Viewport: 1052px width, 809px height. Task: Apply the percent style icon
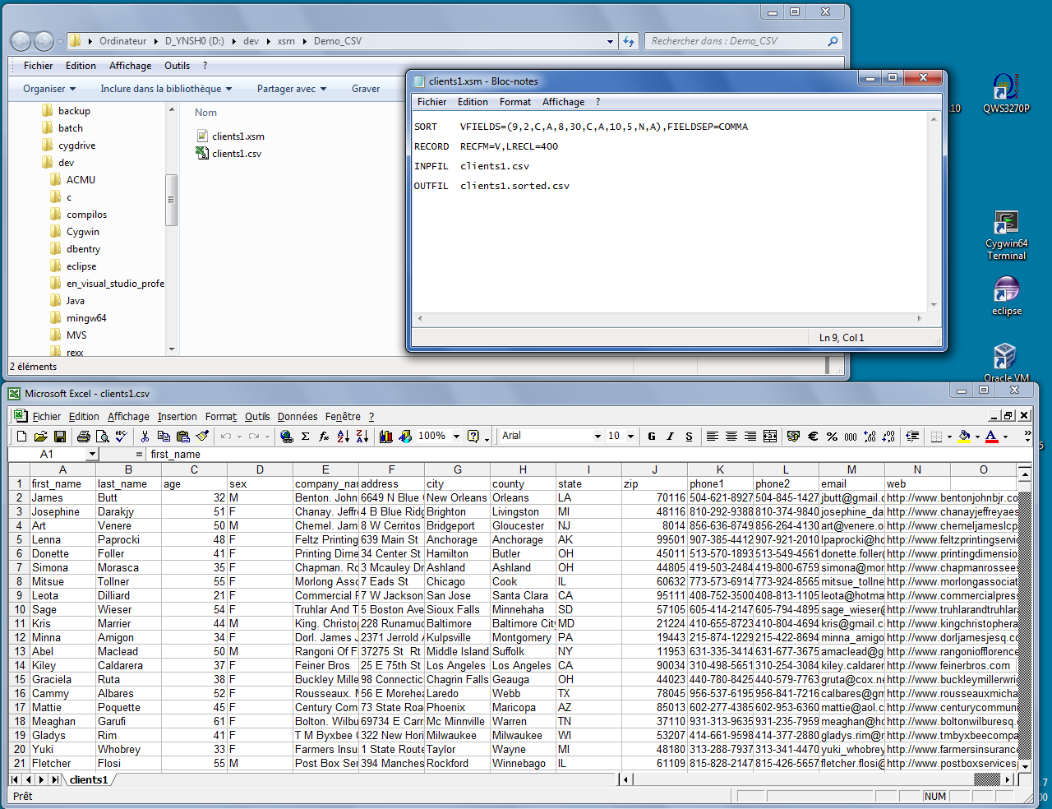point(832,437)
